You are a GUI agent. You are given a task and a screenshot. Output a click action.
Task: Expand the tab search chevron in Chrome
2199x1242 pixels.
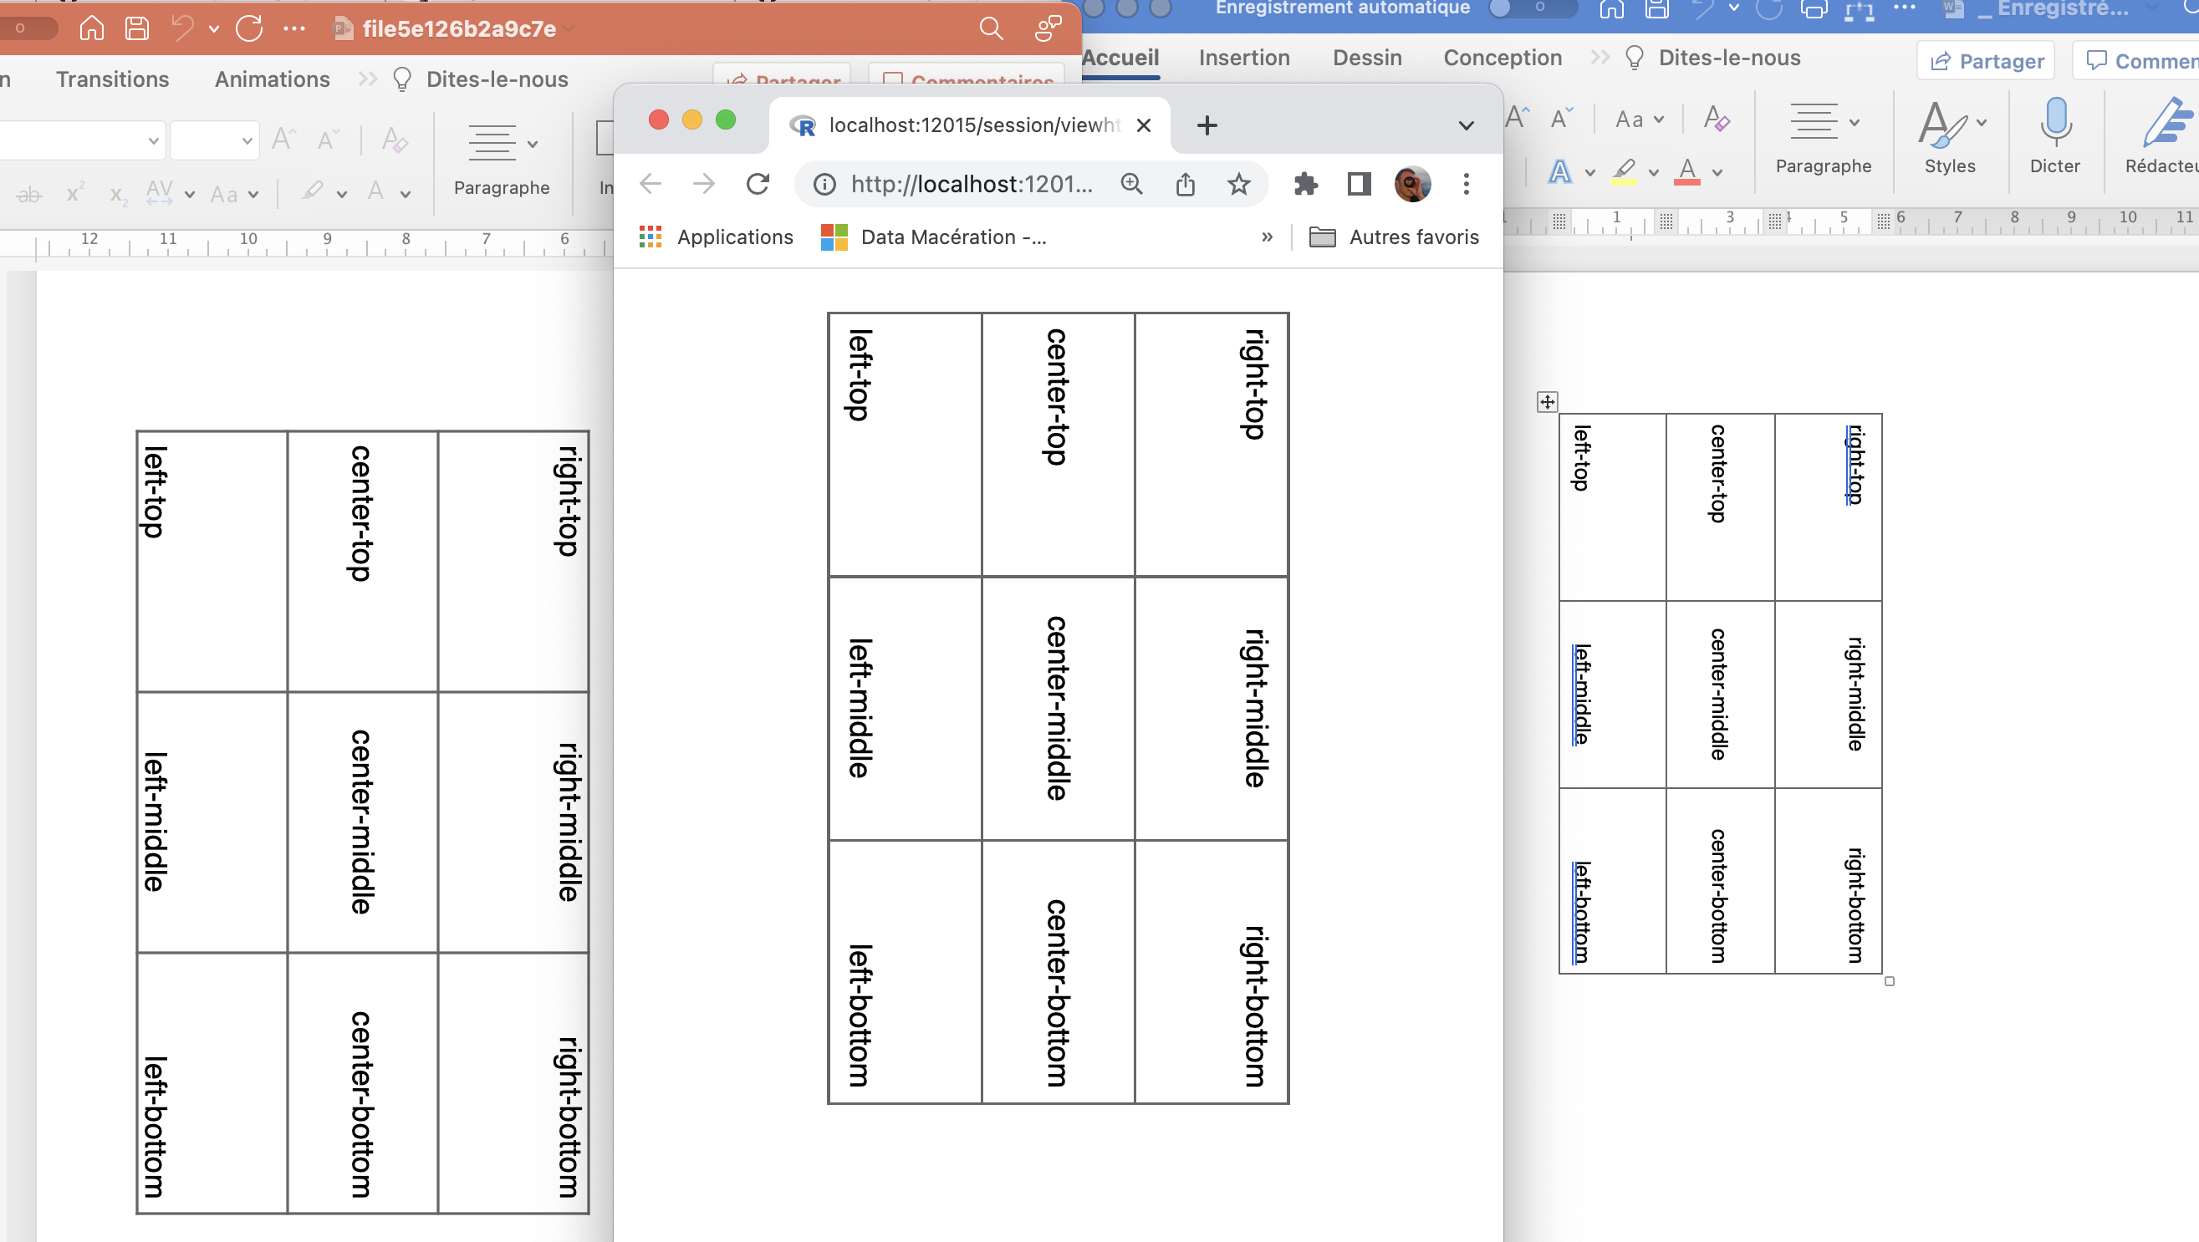[x=1466, y=125]
